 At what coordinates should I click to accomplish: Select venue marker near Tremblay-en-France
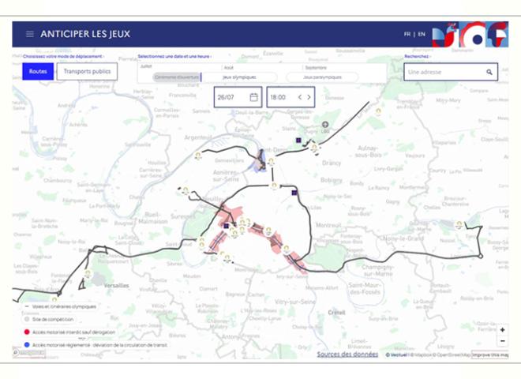click(x=378, y=111)
